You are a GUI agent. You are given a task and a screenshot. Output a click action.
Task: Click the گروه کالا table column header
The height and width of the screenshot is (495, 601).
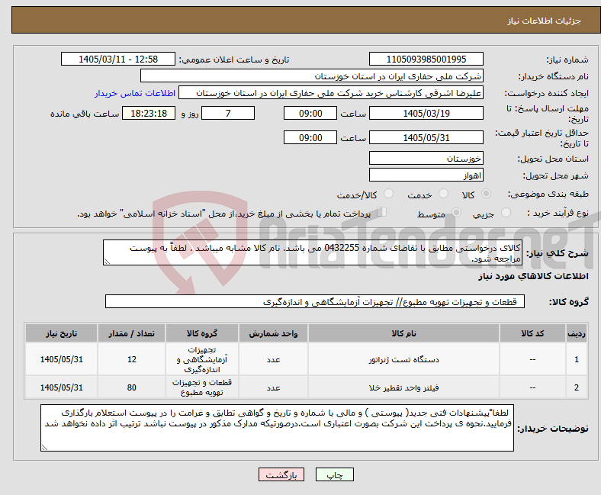(x=202, y=333)
